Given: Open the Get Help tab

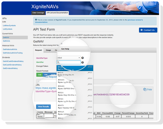Looking at the screenshot, I should point(65,49).
